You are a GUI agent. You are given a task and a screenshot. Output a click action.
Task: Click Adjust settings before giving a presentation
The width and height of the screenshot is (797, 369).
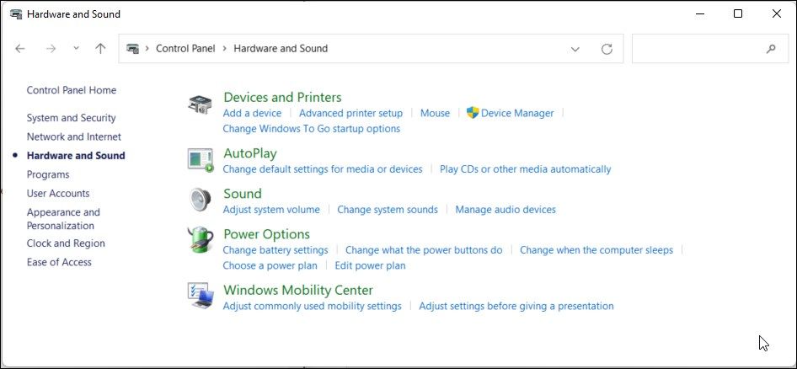pos(516,306)
